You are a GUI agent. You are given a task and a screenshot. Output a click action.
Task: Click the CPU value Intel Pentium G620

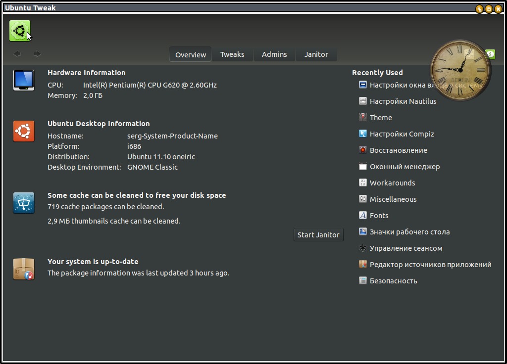coord(150,85)
